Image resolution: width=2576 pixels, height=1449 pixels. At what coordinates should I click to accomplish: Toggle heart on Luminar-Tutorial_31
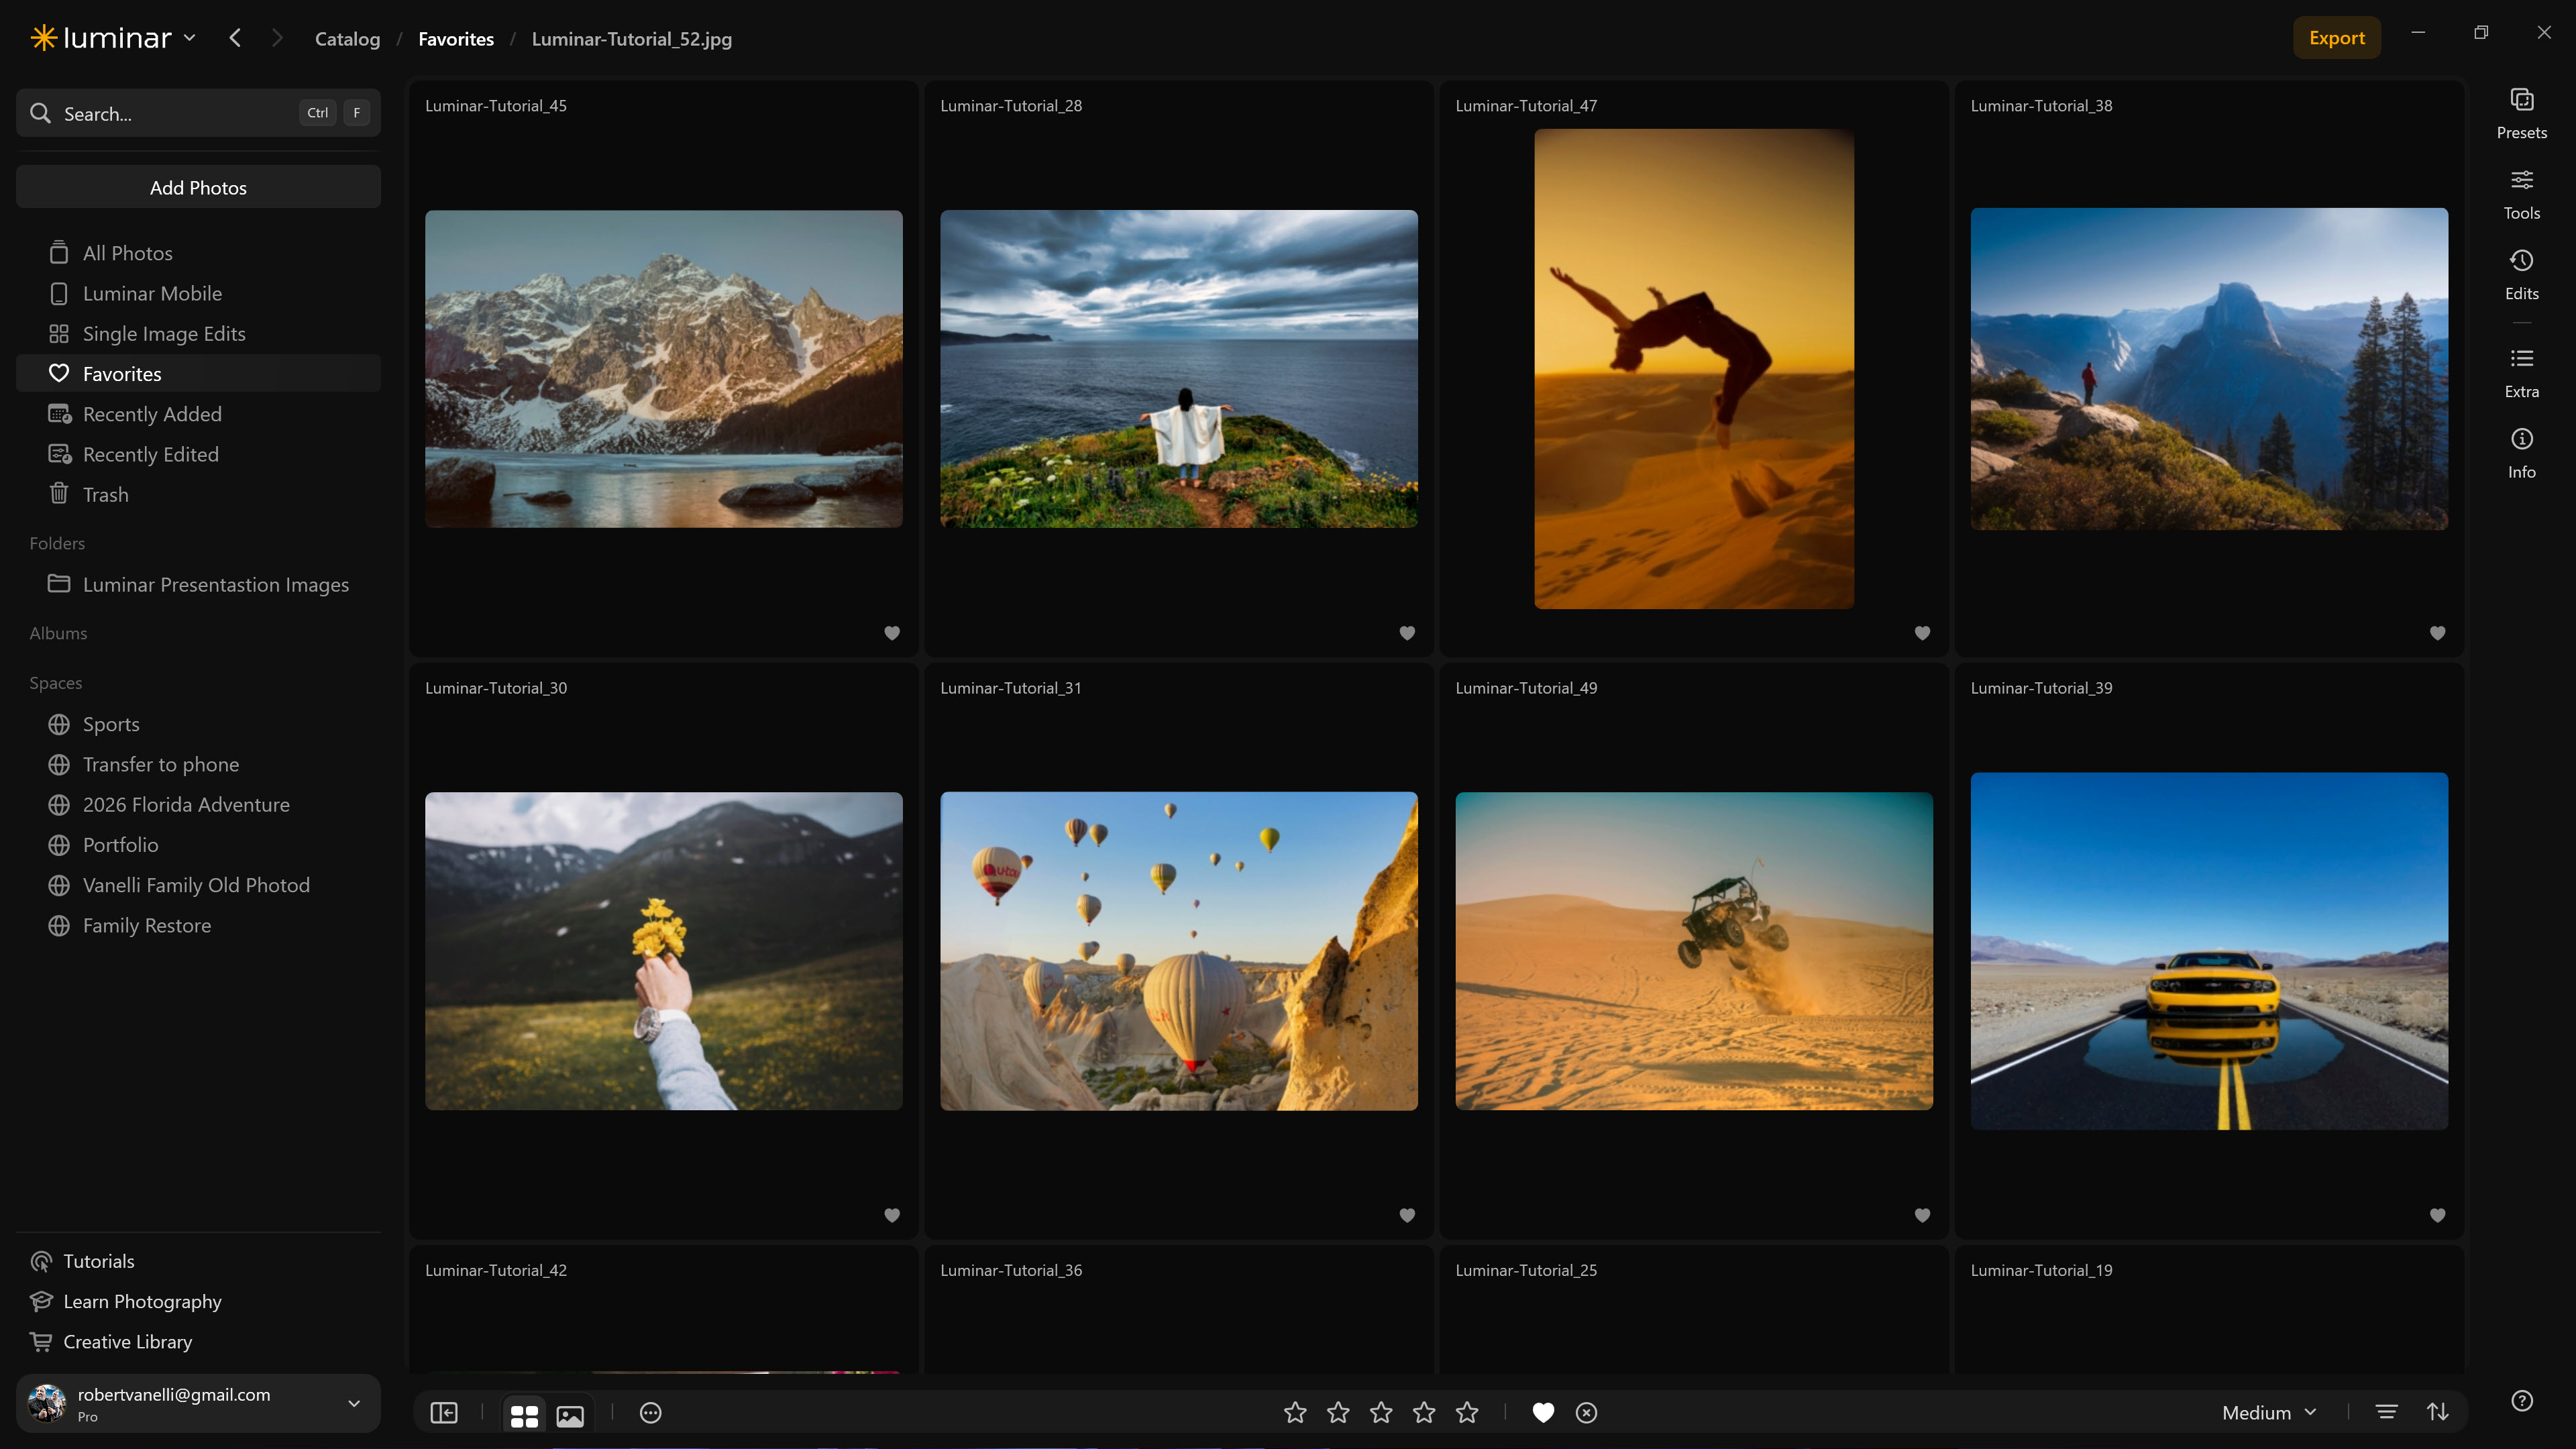[1407, 1215]
